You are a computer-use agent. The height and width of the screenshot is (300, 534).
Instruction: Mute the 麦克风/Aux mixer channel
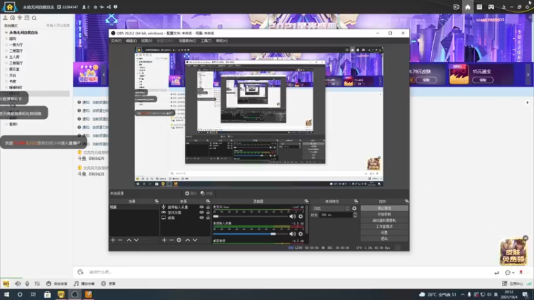(x=292, y=216)
